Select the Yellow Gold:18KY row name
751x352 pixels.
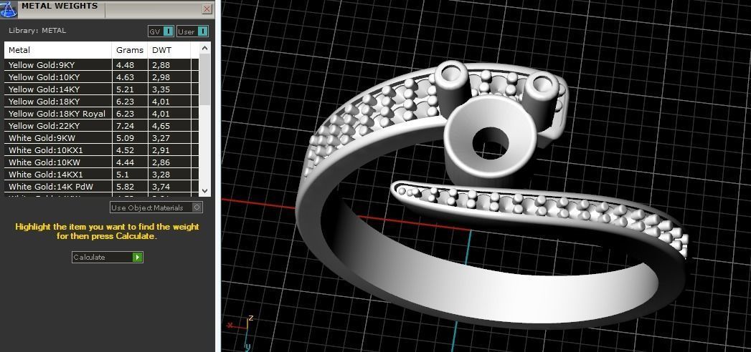(44, 102)
